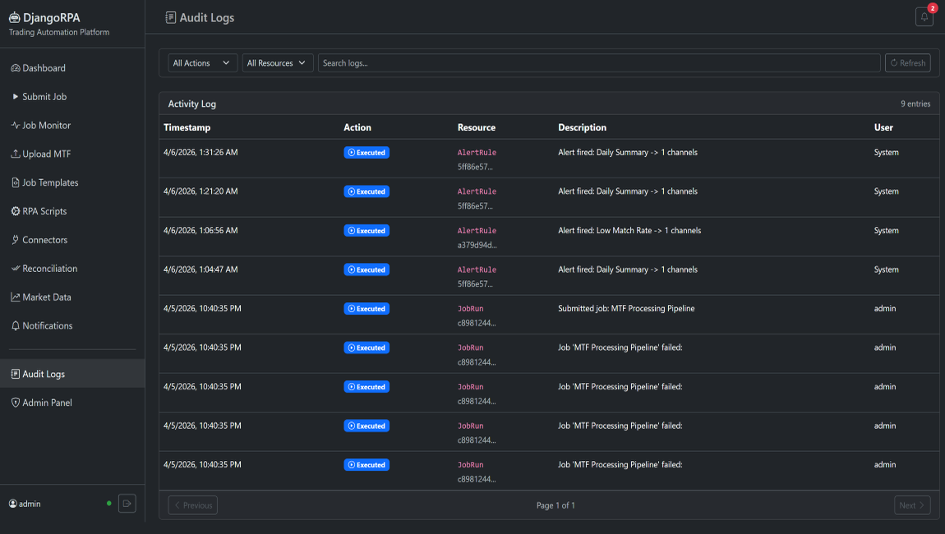Image resolution: width=945 pixels, height=534 pixels.
Task: Click the Low Match Rate alert entry
Action: tap(629, 231)
